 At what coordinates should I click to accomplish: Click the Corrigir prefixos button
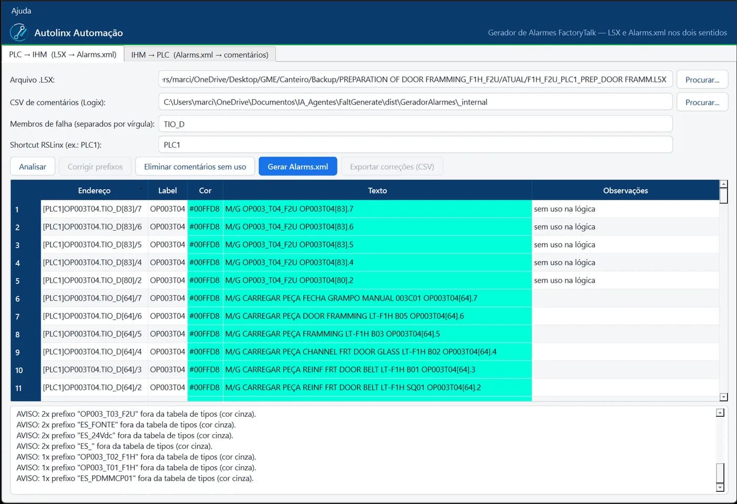(95, 167)
